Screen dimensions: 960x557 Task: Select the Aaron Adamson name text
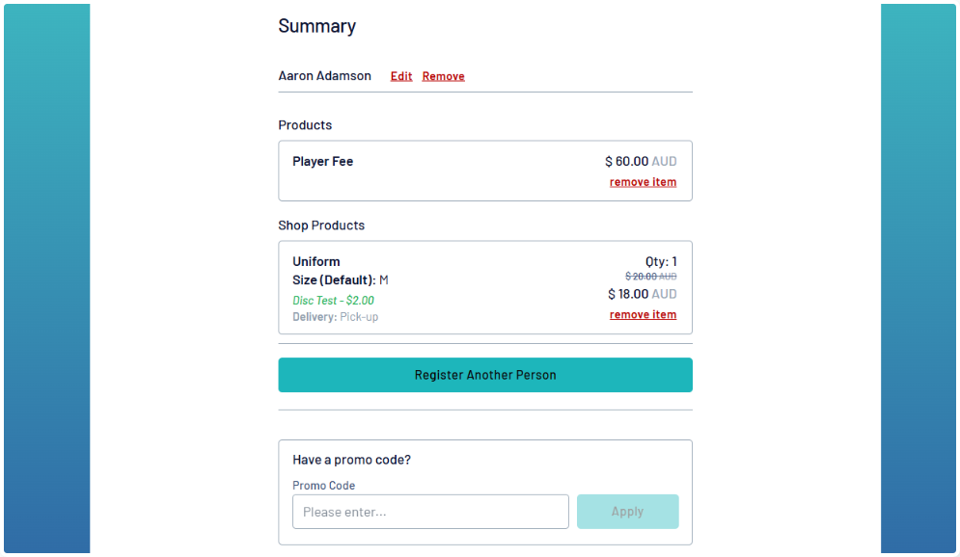click(324, 76)
